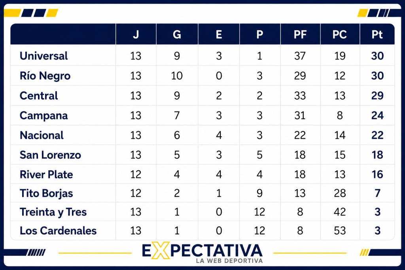
Task: Select the Río Negro team row
Action: click(x=202, y=76)
